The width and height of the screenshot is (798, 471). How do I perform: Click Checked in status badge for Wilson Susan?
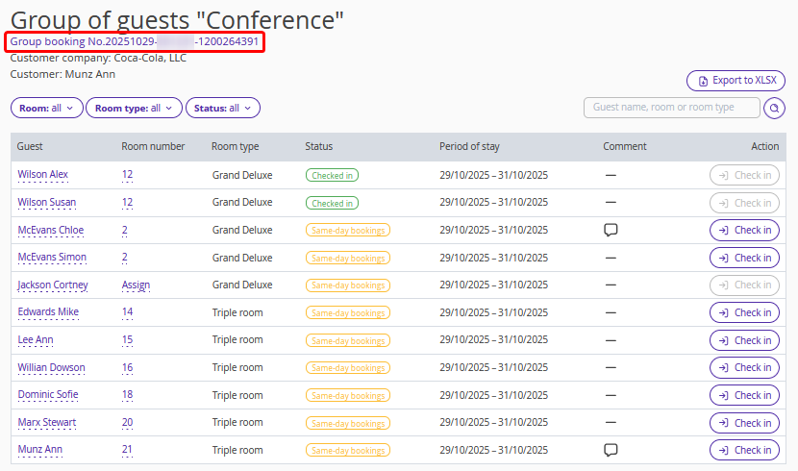(x=332, y=203)
